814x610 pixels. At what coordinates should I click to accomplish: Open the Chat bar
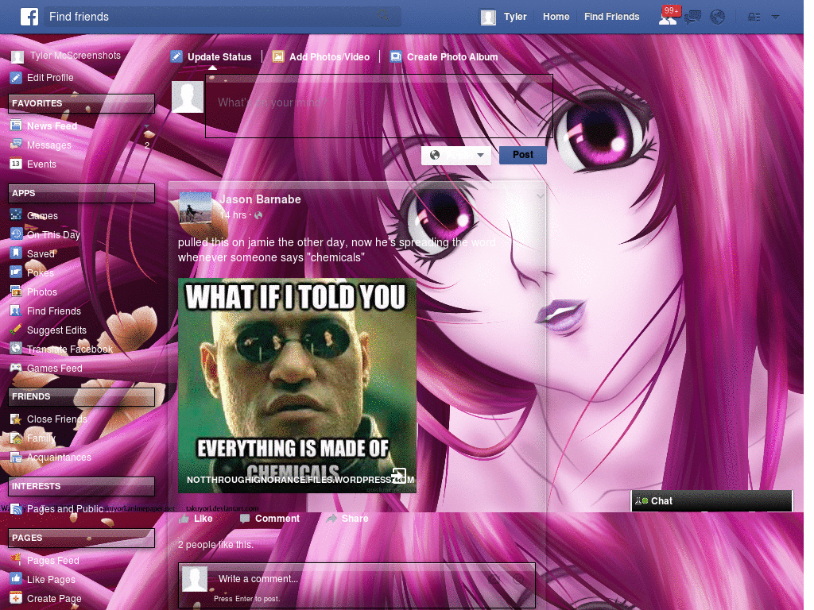pyautogui.click(x=711, y=501)
